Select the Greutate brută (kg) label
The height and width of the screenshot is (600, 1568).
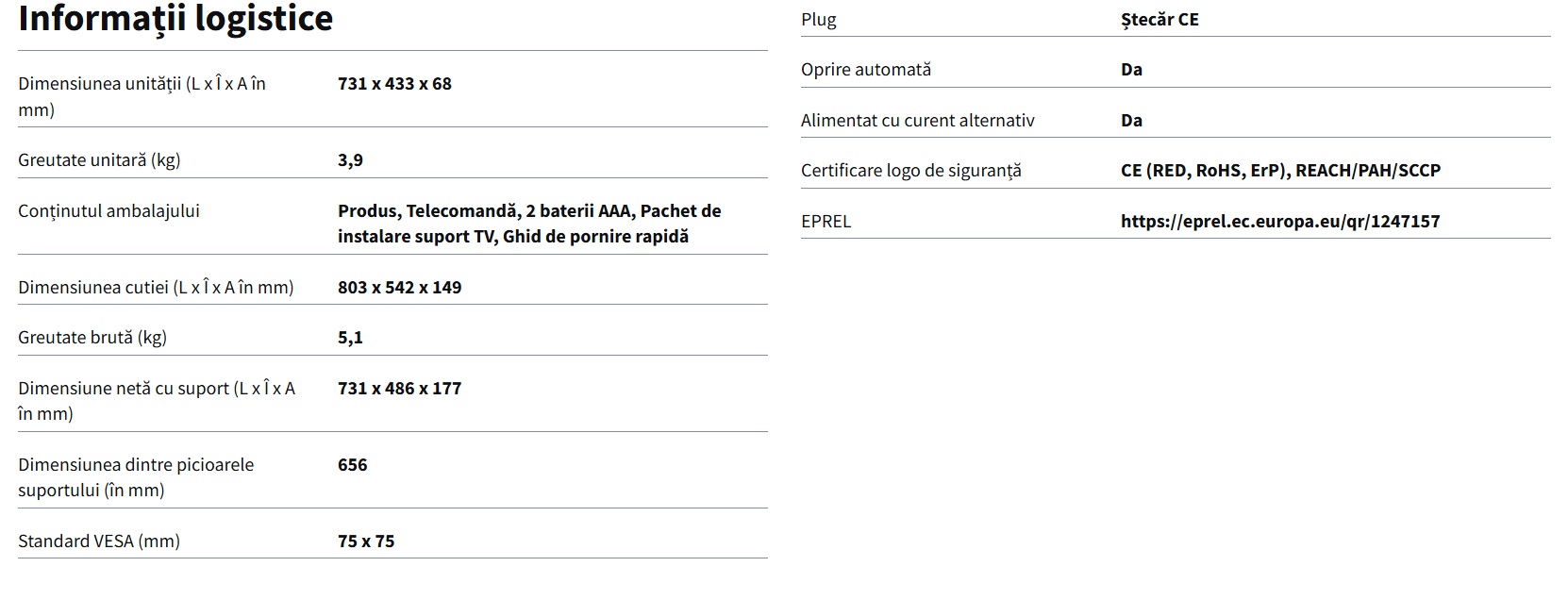click(92, 338)
